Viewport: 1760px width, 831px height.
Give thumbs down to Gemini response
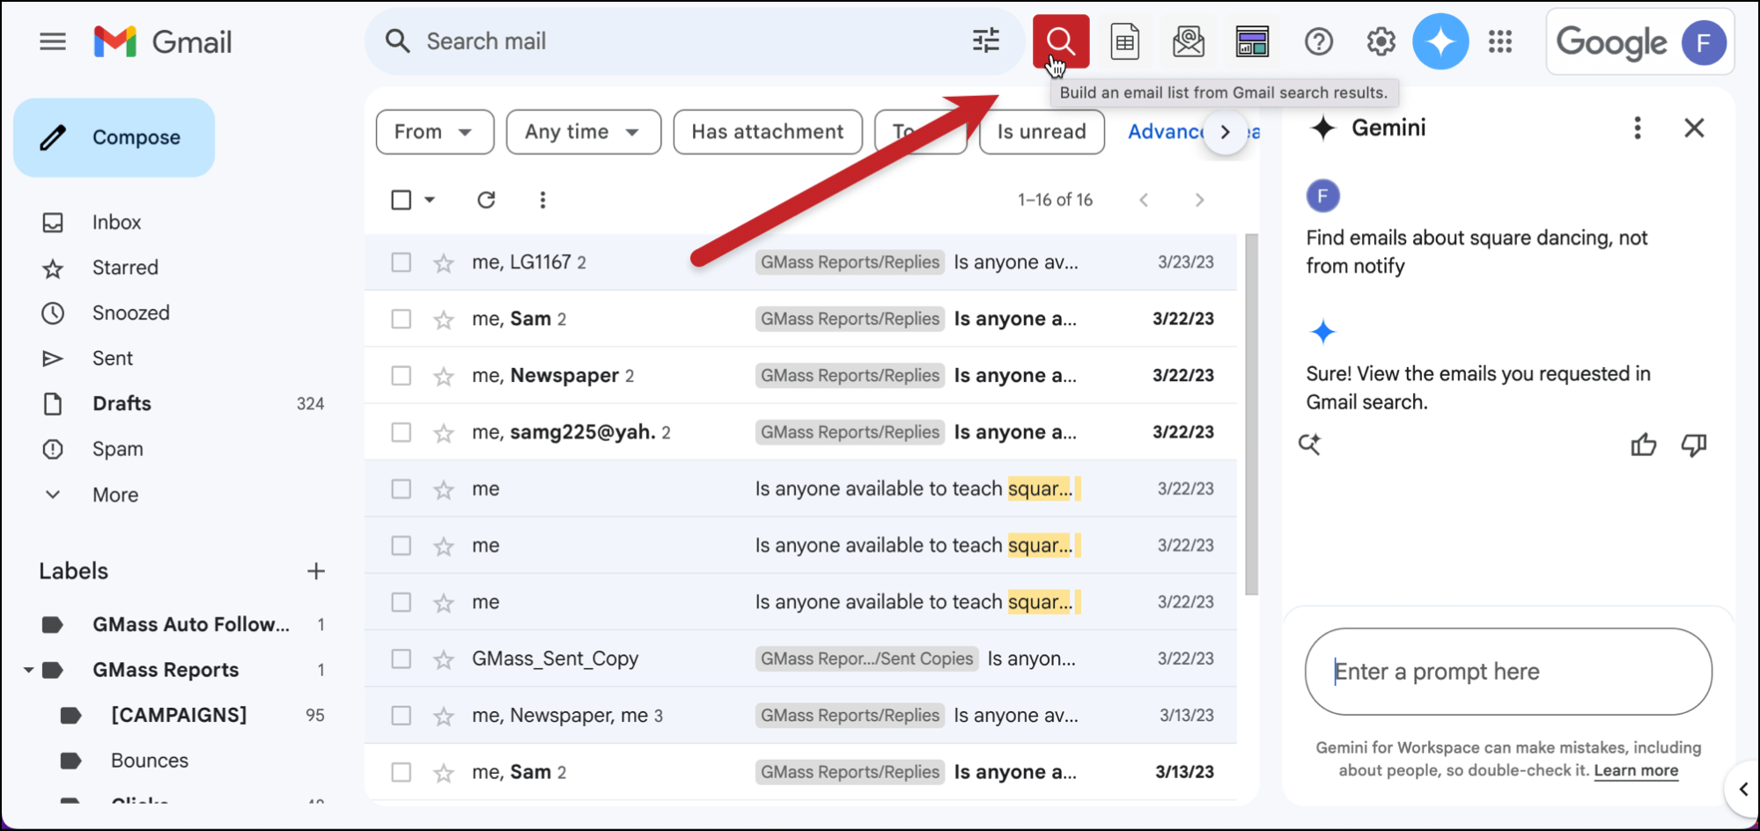(1694, 445)
